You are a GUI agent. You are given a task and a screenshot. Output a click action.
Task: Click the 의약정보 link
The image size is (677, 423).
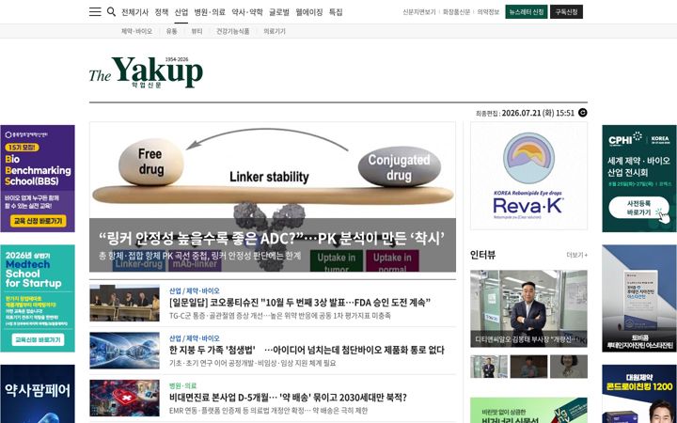pos(488,12)
